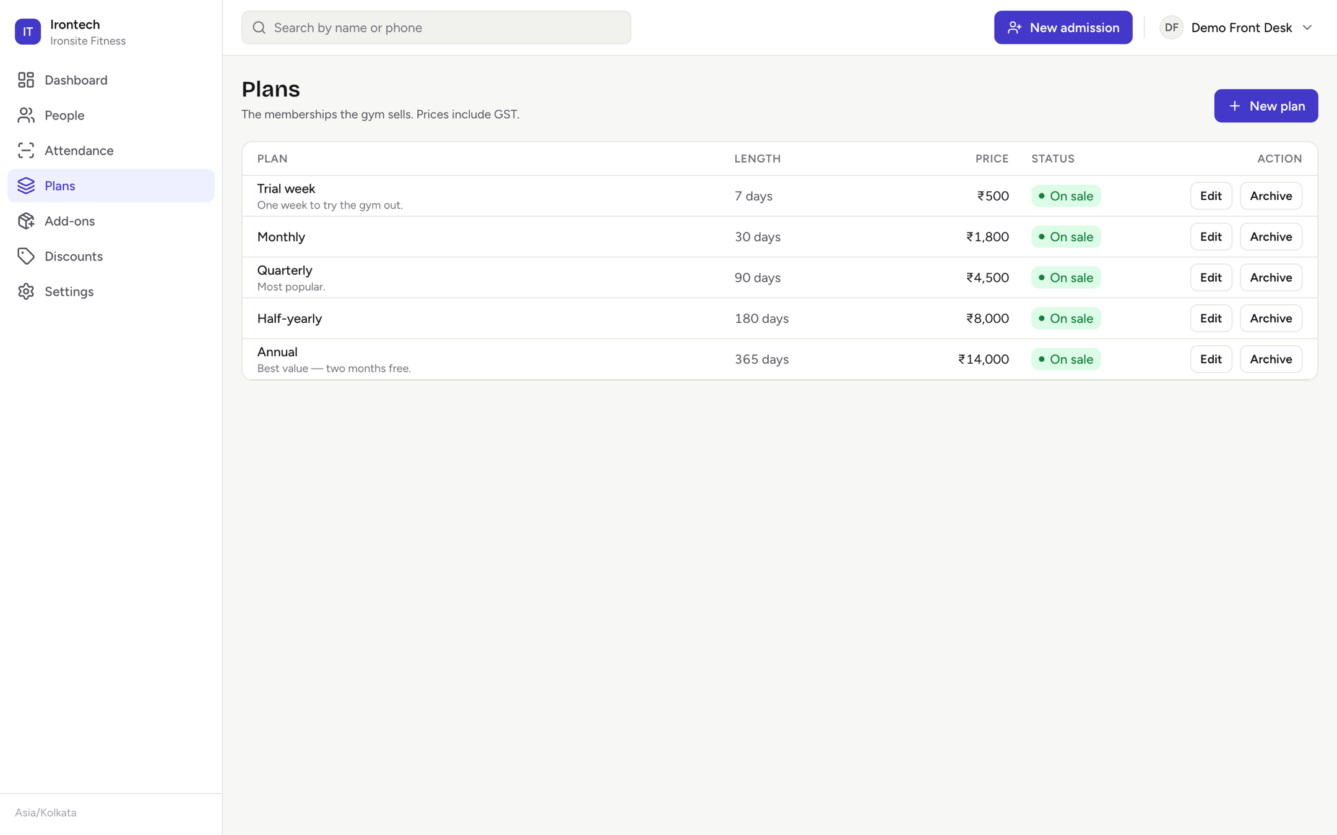Click On sale badge for Annual

[1065, 359]
